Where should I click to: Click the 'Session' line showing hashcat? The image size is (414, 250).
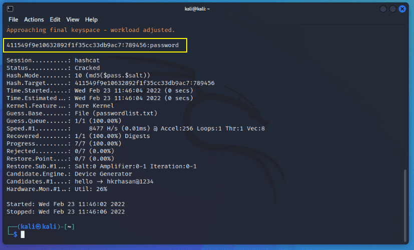point(53,60)
